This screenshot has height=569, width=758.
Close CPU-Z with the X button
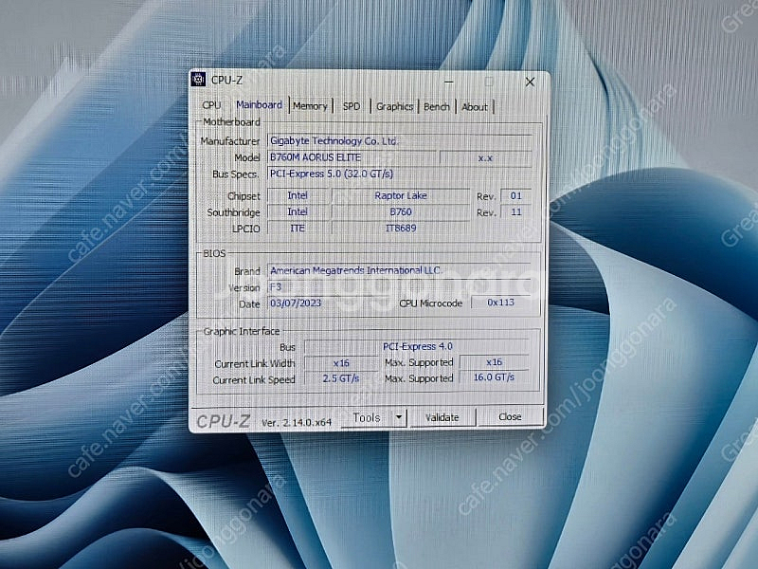point(530,82)
